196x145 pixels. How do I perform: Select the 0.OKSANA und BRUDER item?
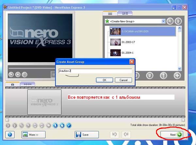coord(143,31)
